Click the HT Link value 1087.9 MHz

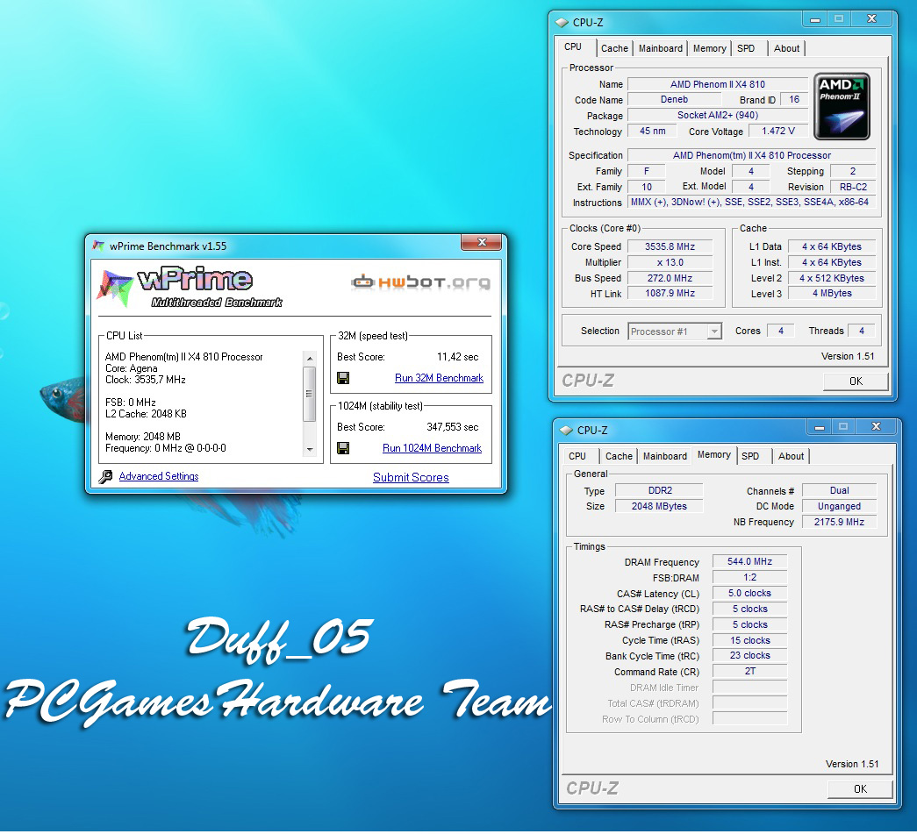click(670, 294)
